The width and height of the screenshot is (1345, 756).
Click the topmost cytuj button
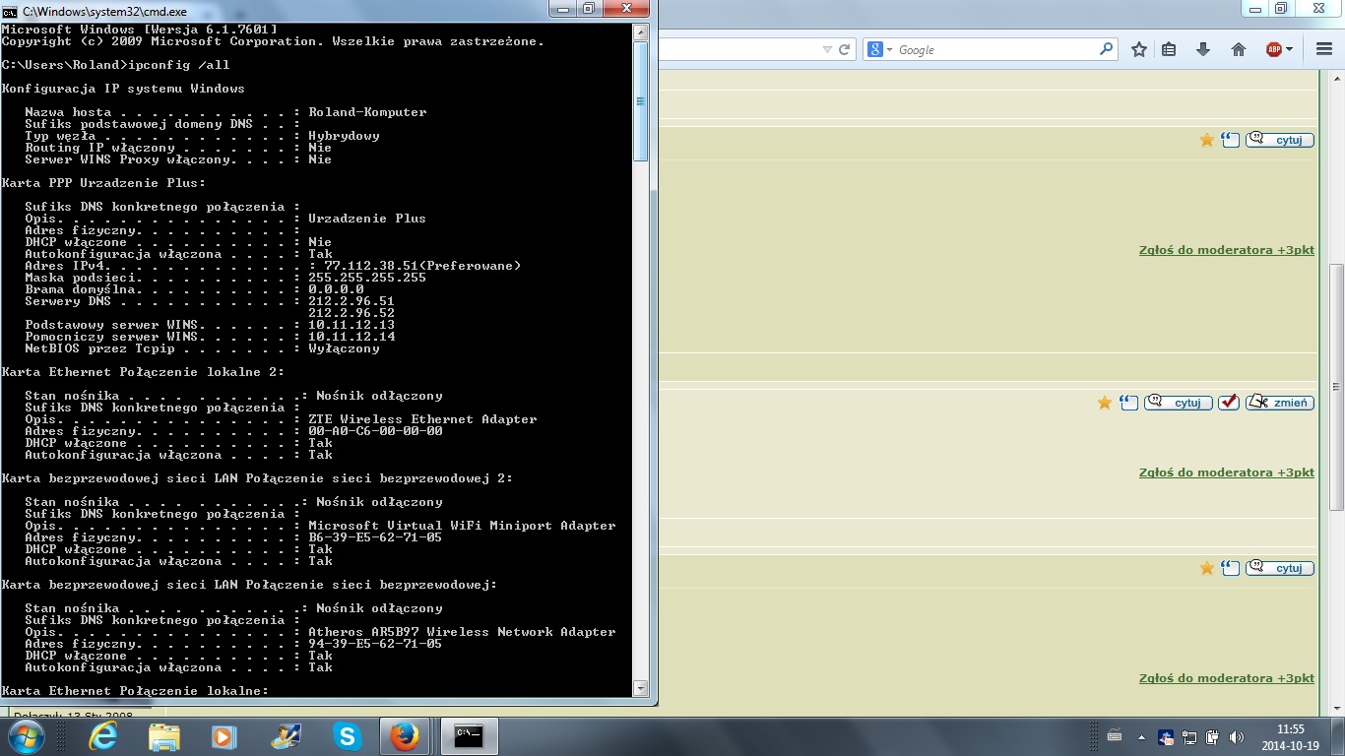[1280, 140]
